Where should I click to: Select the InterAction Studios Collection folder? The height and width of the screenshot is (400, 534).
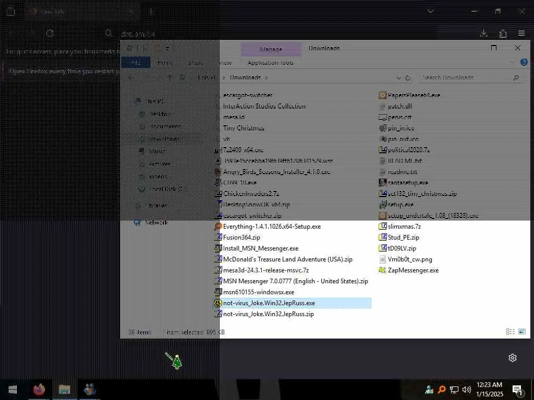pos(264,106)
